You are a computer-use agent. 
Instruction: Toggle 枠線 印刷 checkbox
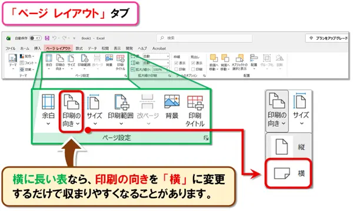coord(176,69)
